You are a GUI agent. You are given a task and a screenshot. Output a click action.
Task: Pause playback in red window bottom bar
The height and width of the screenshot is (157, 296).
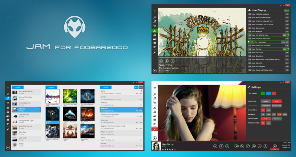221,146
